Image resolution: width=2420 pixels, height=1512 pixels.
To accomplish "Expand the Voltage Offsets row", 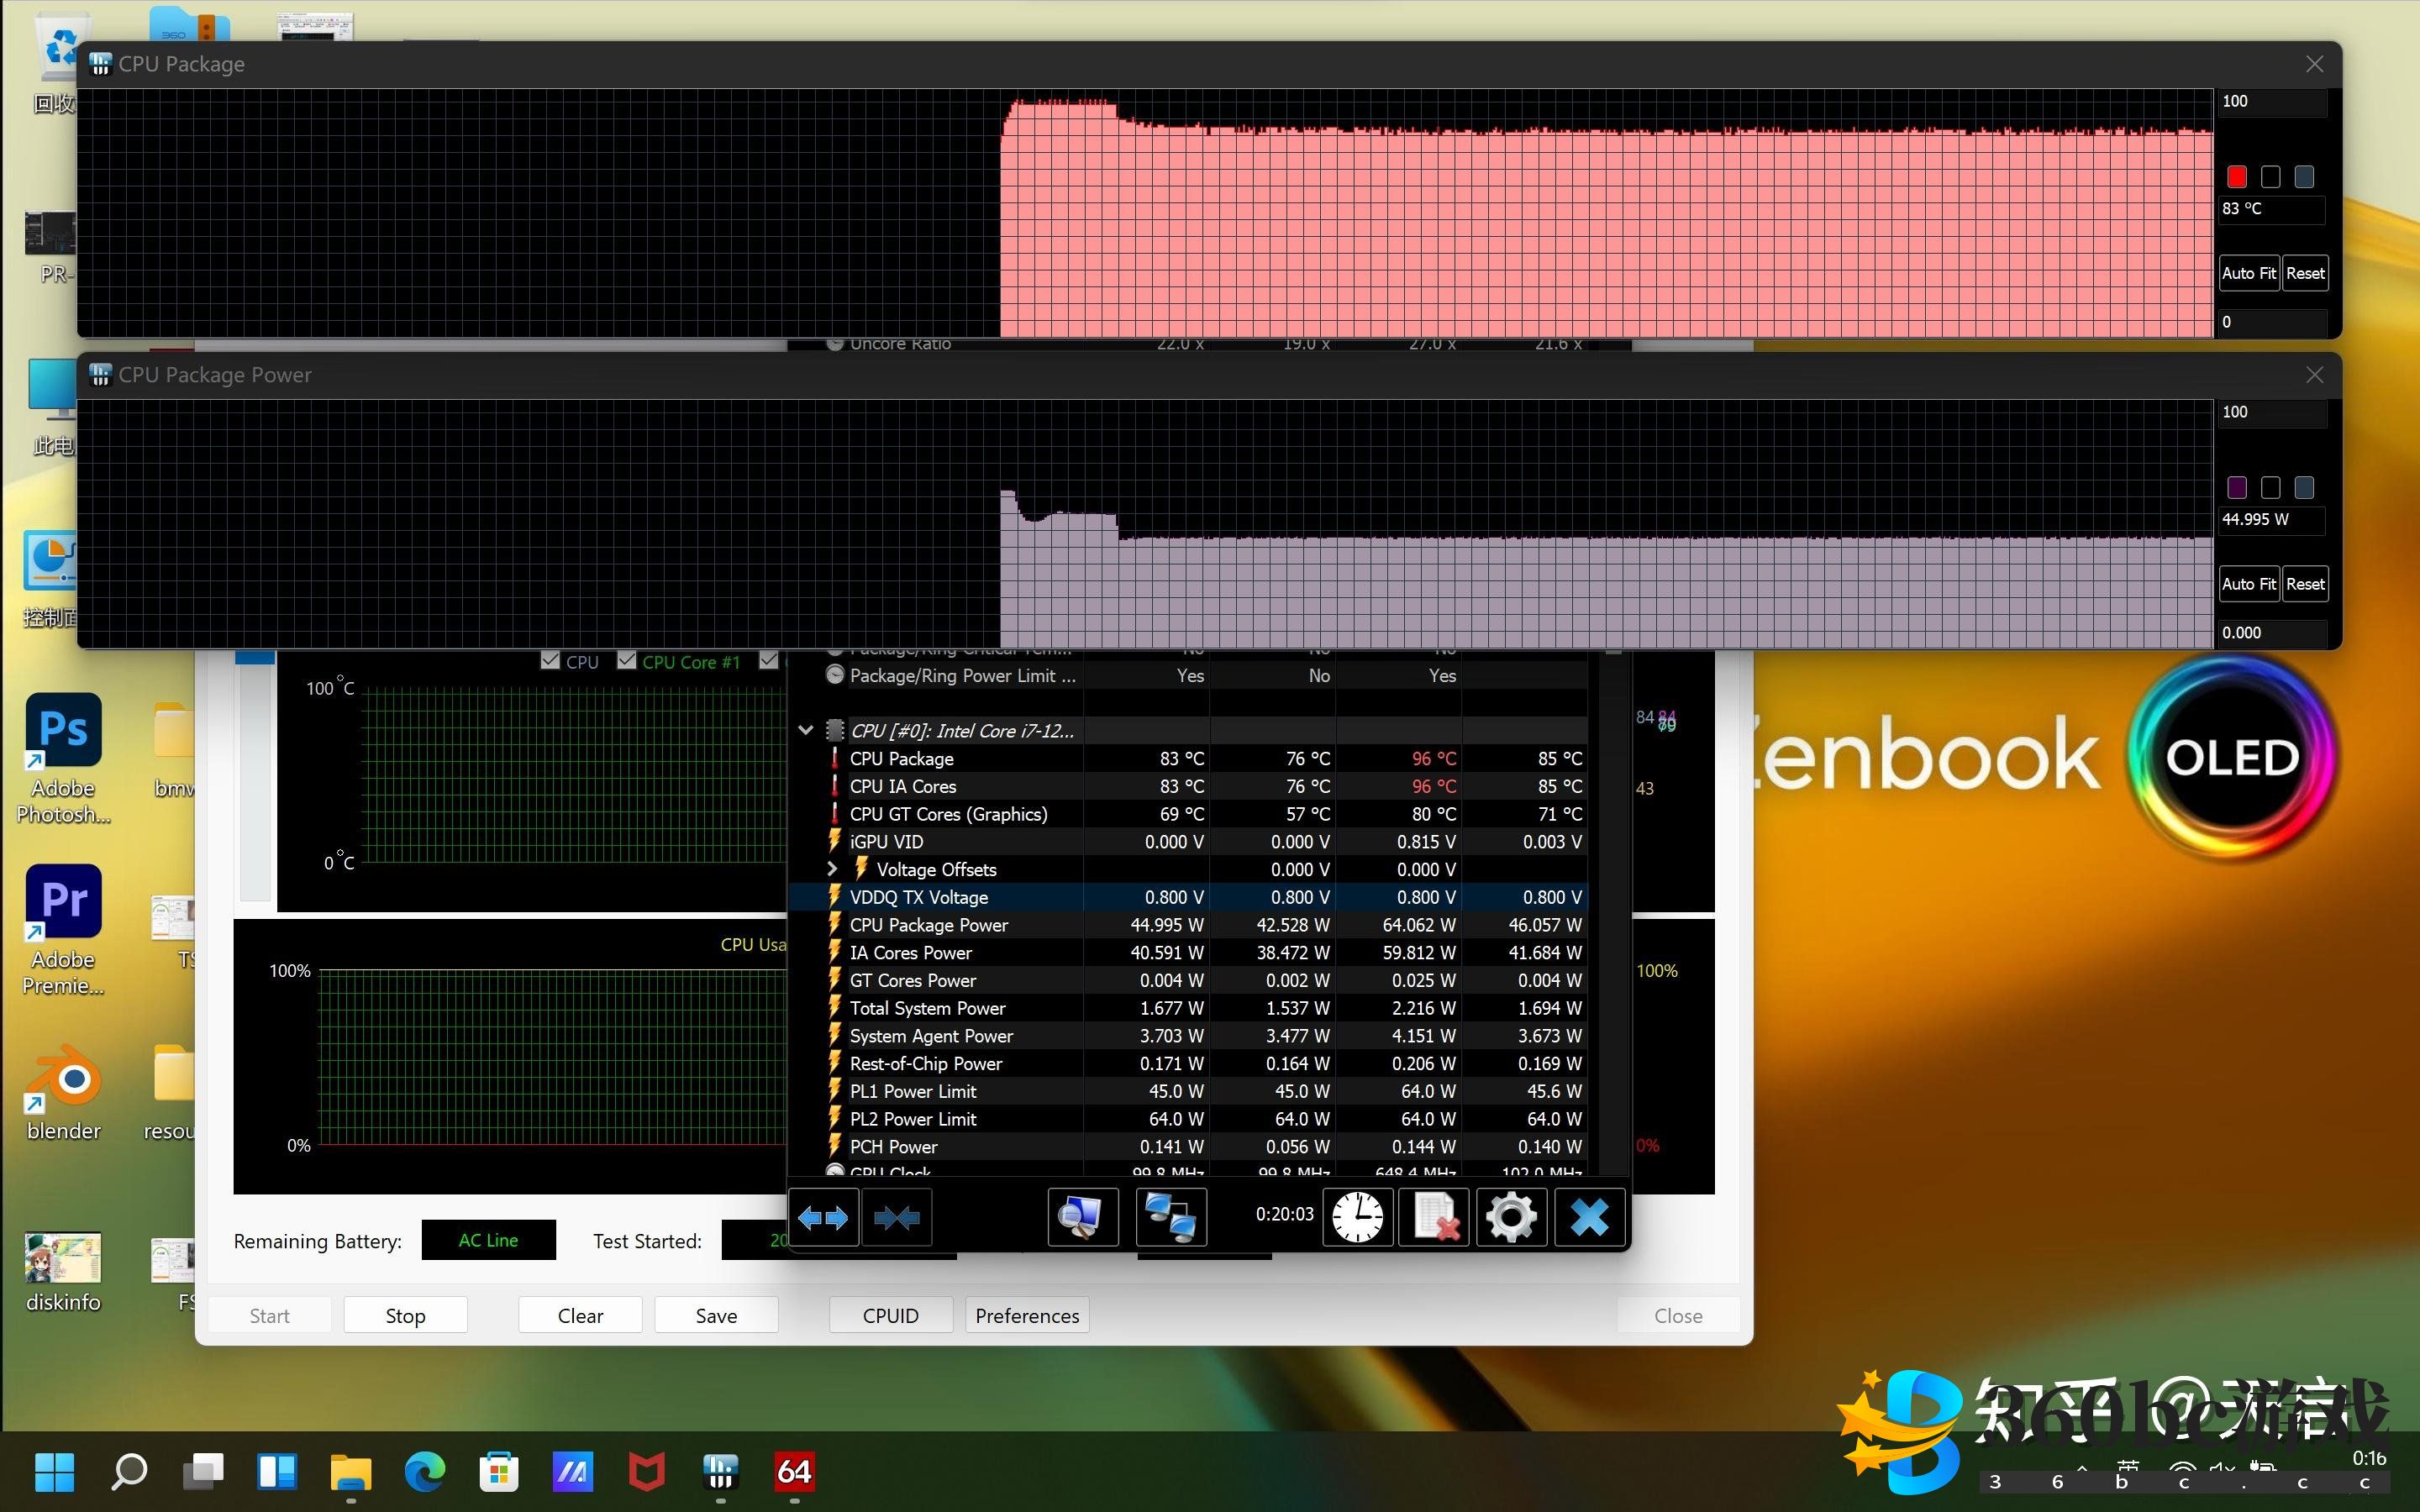I will (x=832, y=869).
